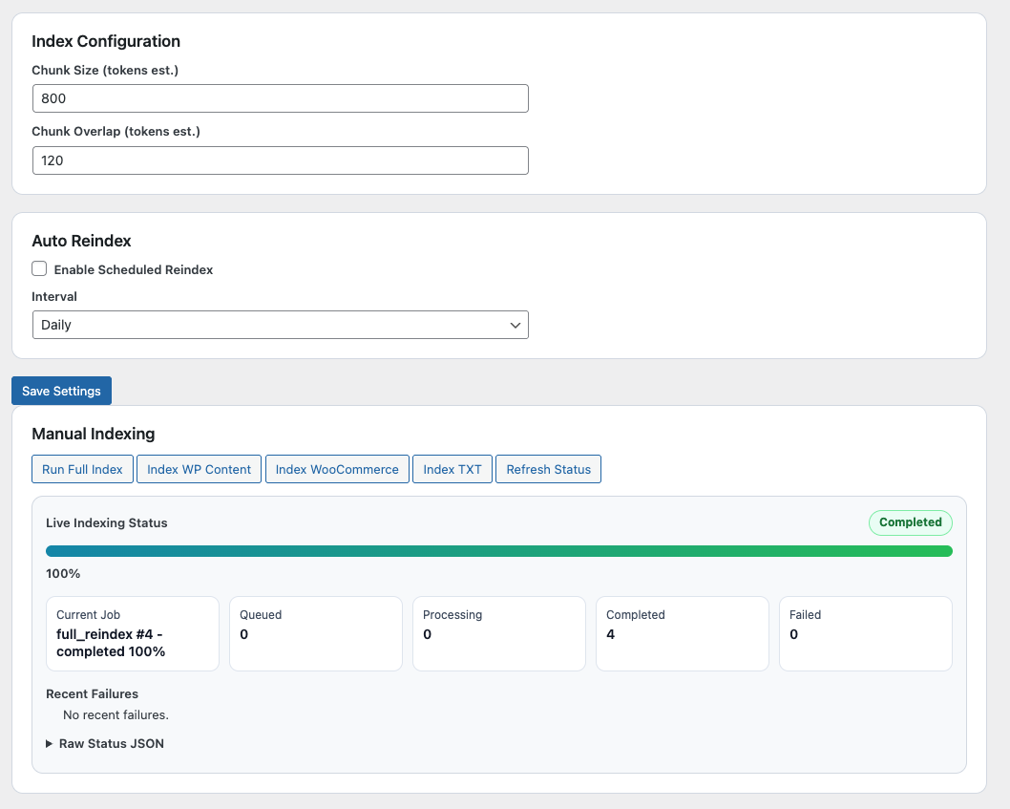Image resolution: width=1010 pixels, height=809 pixels.
Task: Click the Queued count card
Action: click(316, 633)
